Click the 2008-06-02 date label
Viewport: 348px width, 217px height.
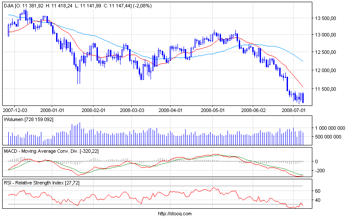[x=253, y=110]
